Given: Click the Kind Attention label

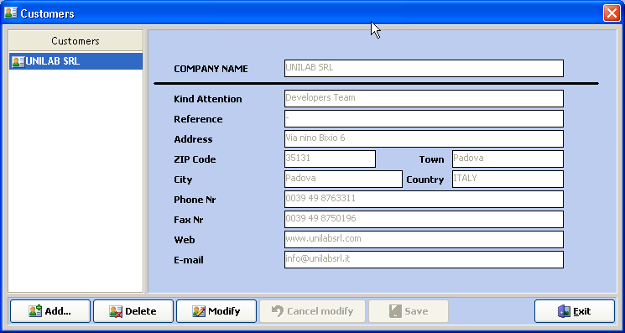Looking at the screenshot, I should 208,99.
